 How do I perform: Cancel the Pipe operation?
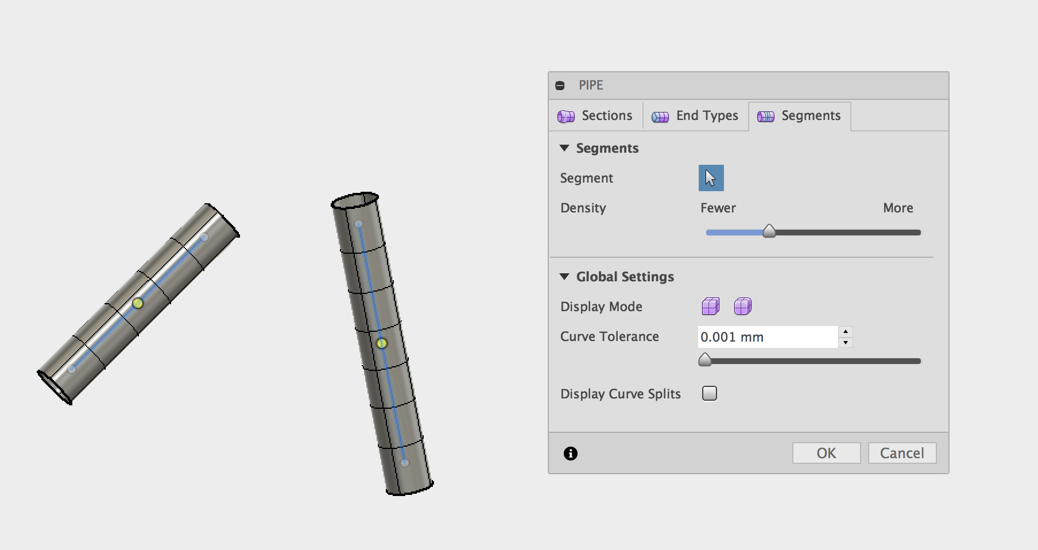(902, 453)
